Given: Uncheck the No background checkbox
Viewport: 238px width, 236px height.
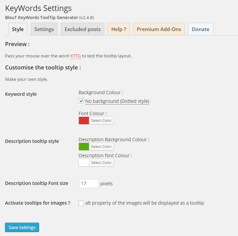Looking at the screenshot, I should point(81,101).
